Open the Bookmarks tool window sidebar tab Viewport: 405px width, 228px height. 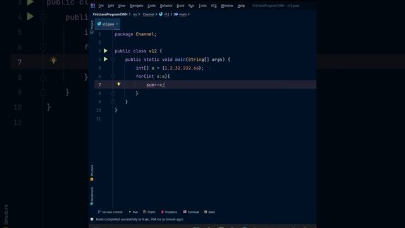pyautogui.click(x=92, y=196)
